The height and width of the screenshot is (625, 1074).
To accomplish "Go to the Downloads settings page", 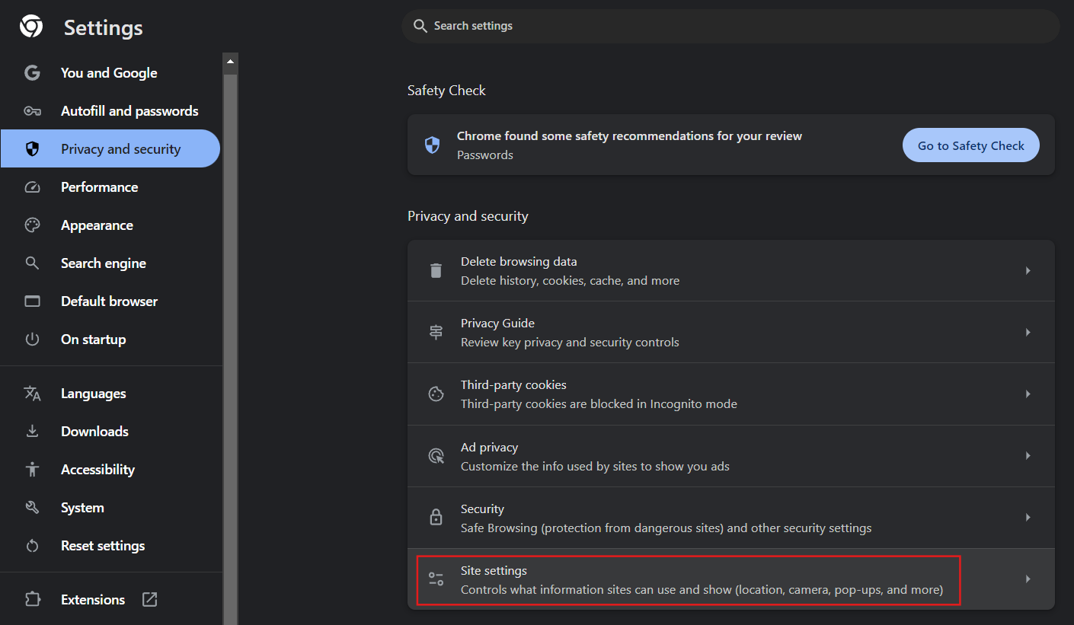I will coord(94,432).
